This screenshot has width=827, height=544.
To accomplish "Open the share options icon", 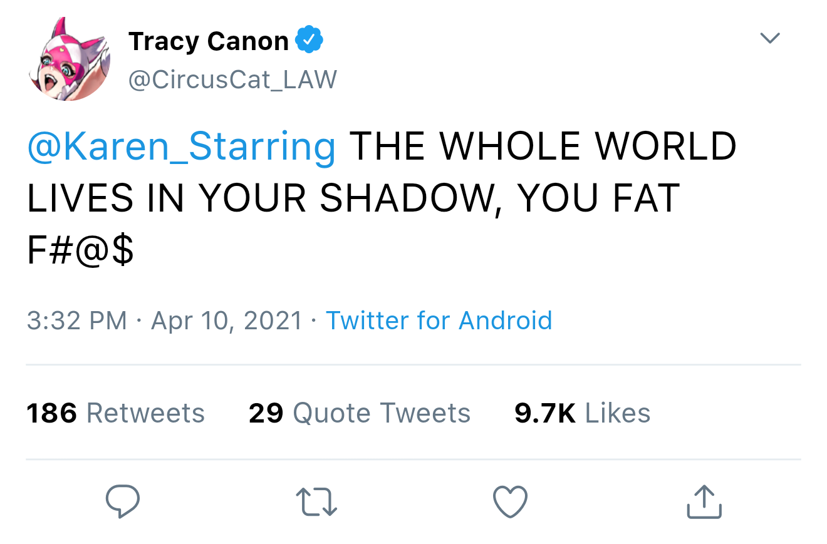I will coord(704,502).
